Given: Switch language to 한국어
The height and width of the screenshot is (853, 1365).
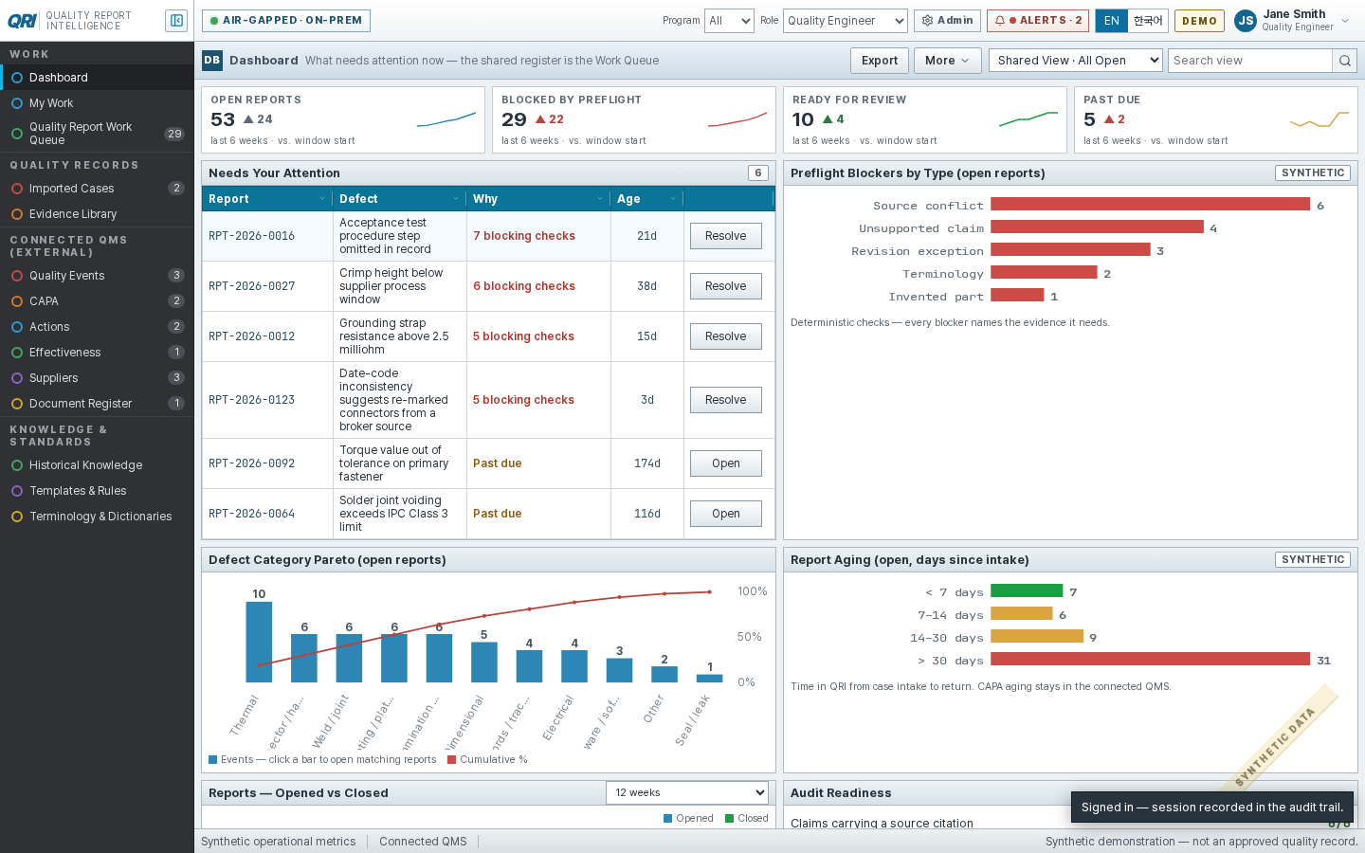Looking at the screenshot, I should click(x=1148, y=21).
